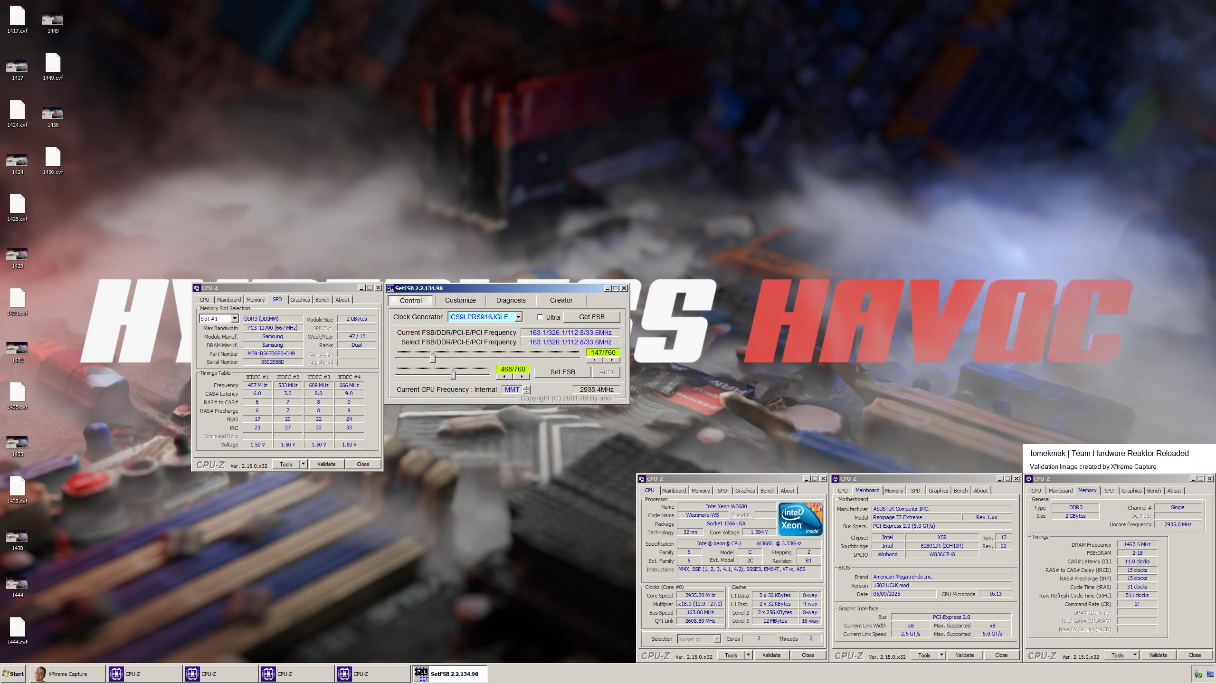Select the 1449.cvf desktop file

tap(53, 66)
